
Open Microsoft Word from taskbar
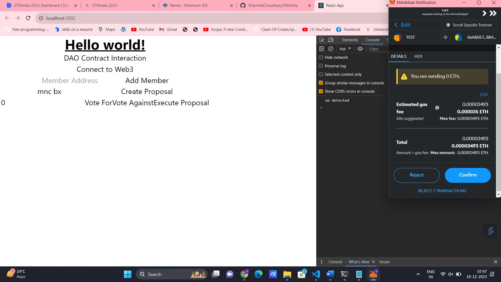330,274
